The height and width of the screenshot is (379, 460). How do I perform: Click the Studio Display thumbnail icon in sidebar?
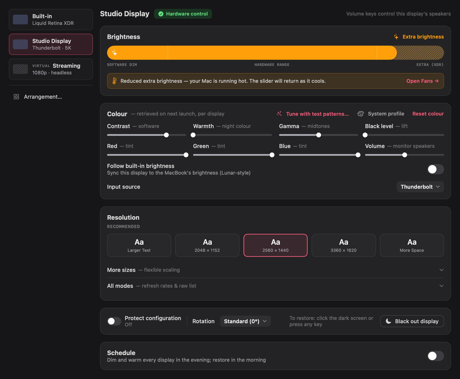tap(20, 44)
